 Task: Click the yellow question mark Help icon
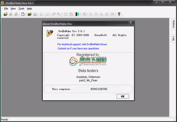(119, 14)
